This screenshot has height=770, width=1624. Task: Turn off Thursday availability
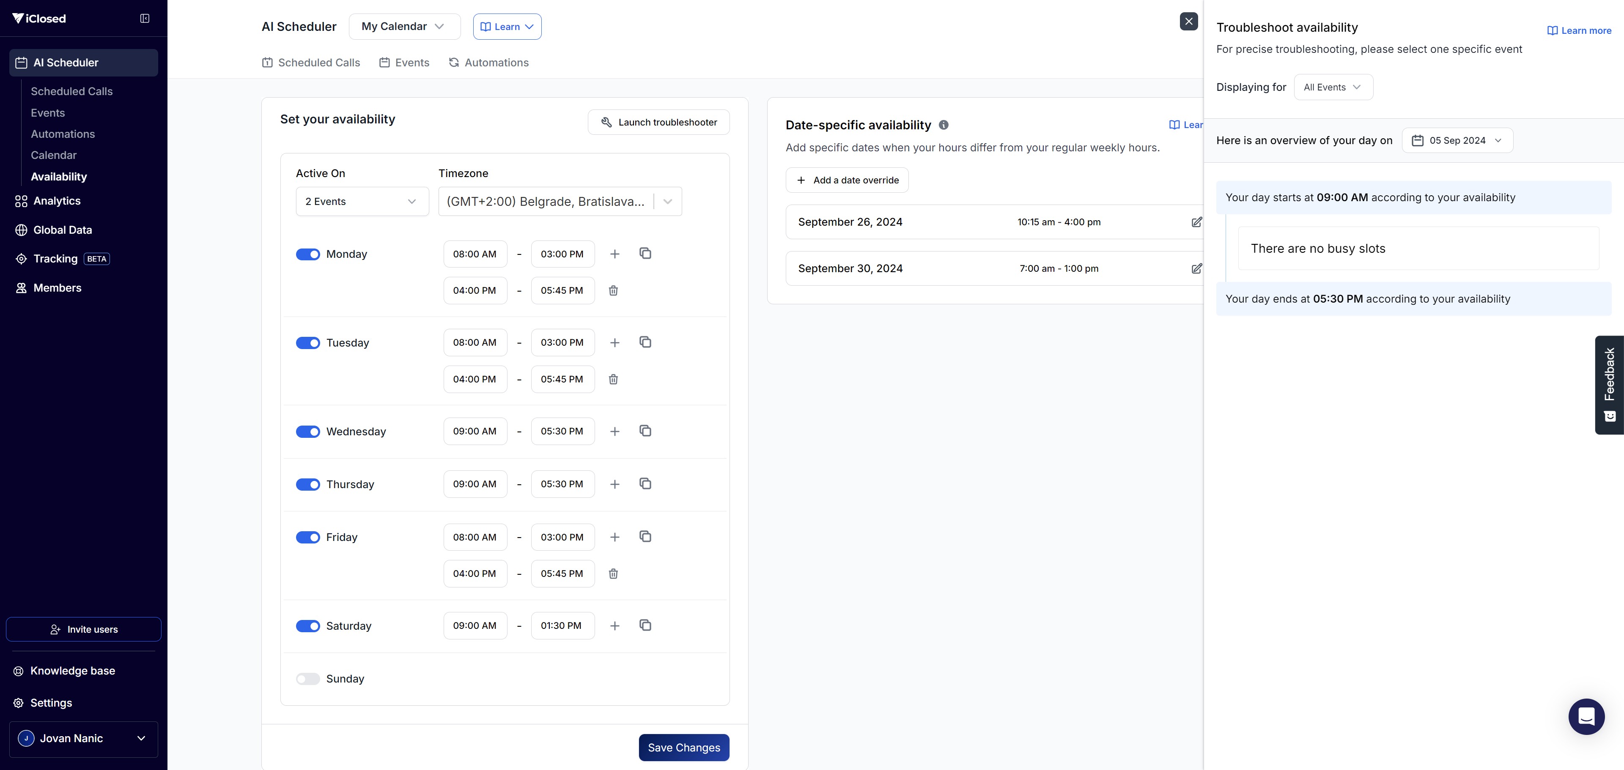pos(307,485)
